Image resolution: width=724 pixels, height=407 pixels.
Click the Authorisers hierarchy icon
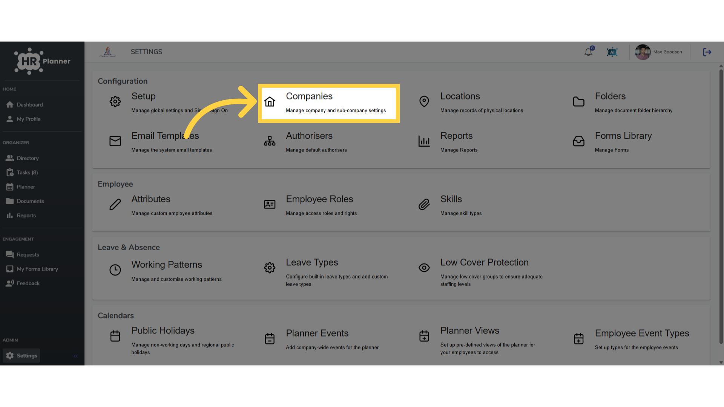270,141
